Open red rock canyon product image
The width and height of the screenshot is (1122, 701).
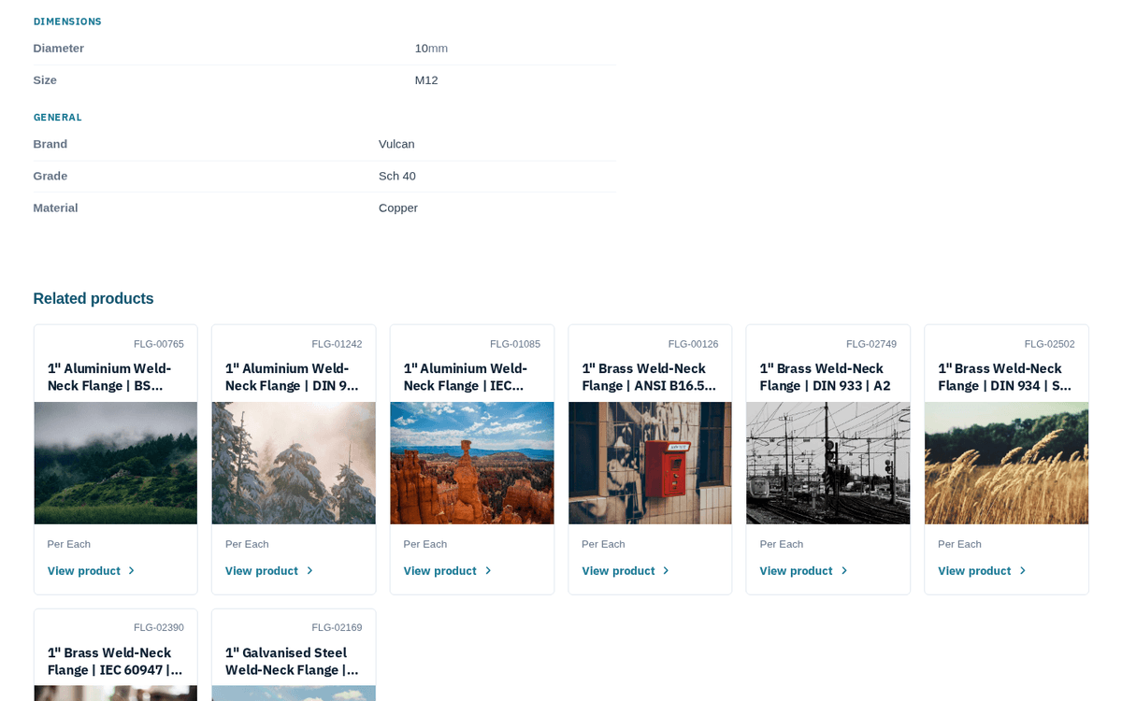(472, 463)
